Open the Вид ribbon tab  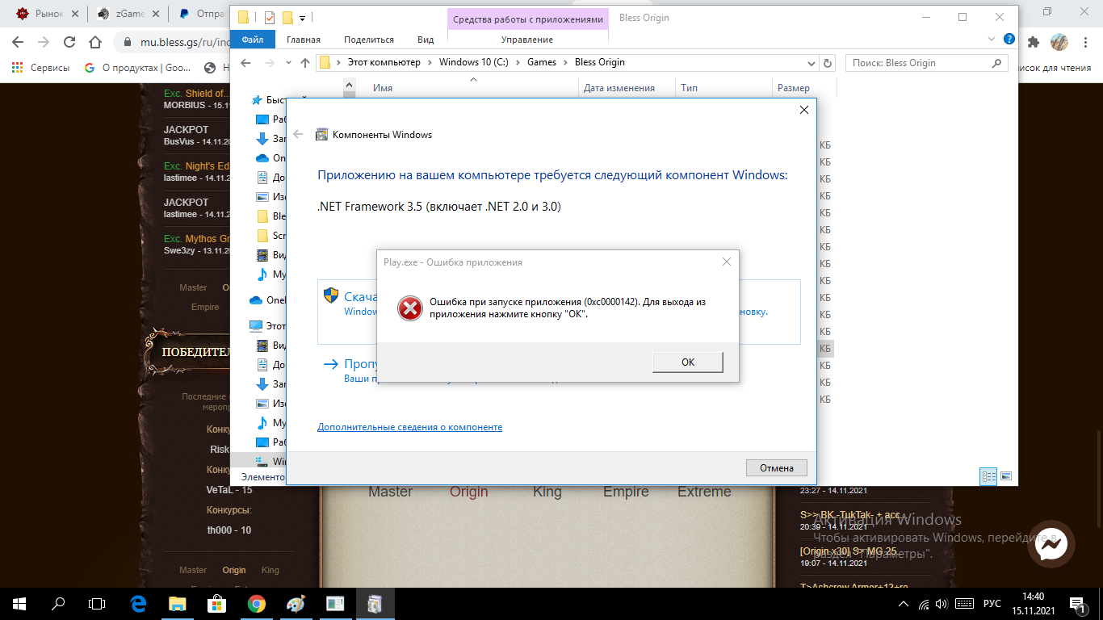tap(426, 40)
